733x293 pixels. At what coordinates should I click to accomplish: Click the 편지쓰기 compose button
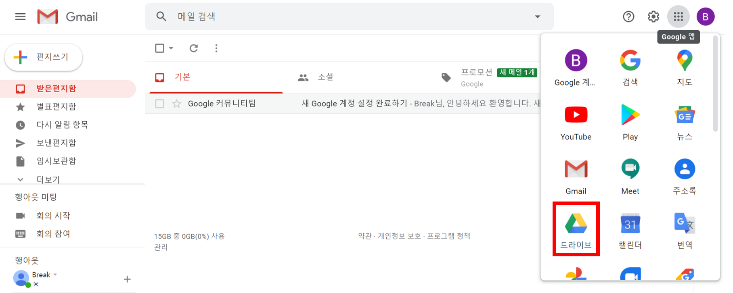[44, 57]
